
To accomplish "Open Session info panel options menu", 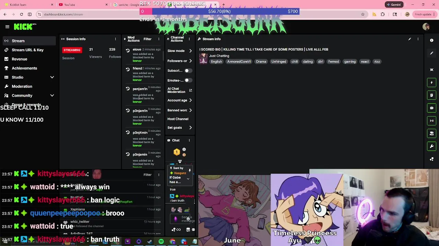I will 116,39.
